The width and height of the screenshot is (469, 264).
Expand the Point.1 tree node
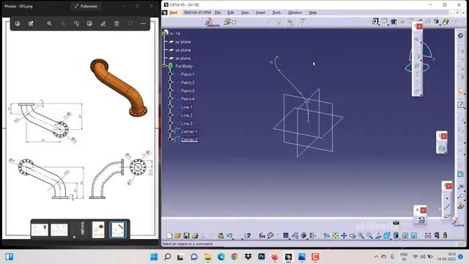point(171,74)
